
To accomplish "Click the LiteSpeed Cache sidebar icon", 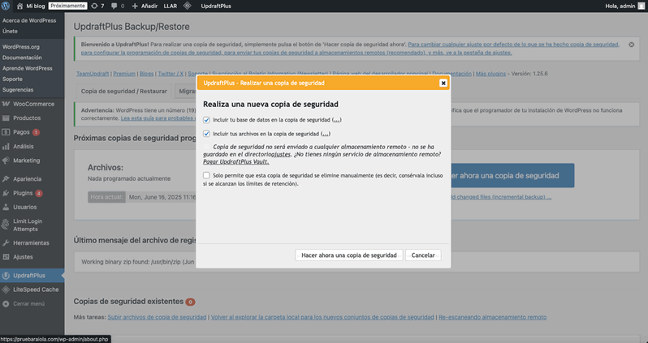I will point(6,289).
